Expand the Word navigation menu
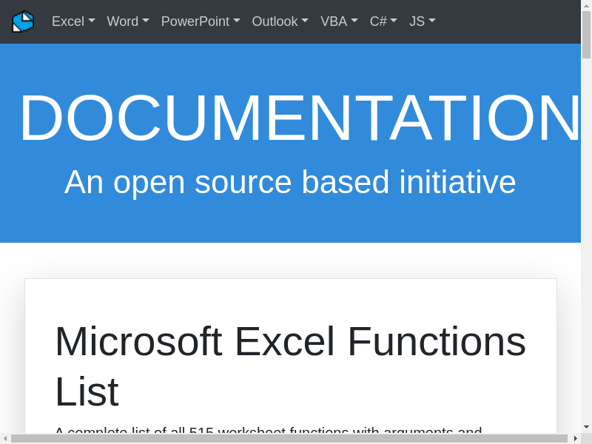 click(128, 21)
